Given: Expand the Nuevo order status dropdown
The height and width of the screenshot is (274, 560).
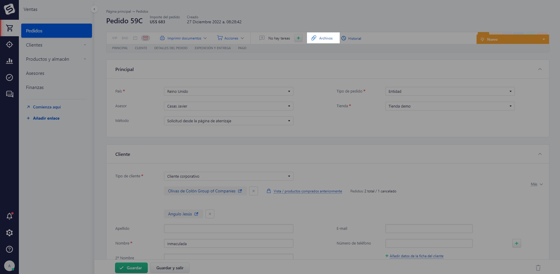Looking at the screenshot, I should pyautogui.click(x=543, y=39).
